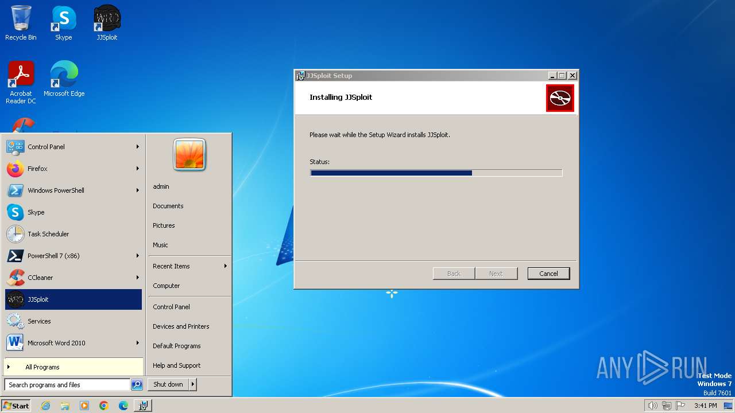The height and width of the screenshot is (413, 735).
Task: Open All Programs list
Action: click(73, 367)
